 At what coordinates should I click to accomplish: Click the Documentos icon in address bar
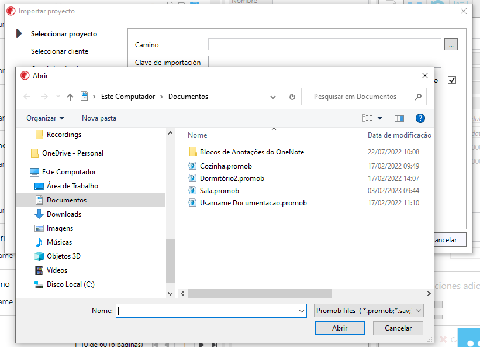(x=84, y=97)
